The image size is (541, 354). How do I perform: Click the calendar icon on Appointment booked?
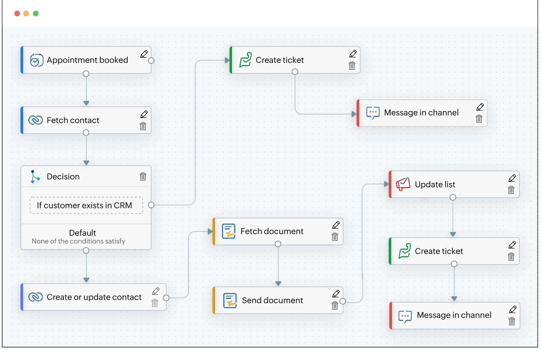[x=36, y=60]
